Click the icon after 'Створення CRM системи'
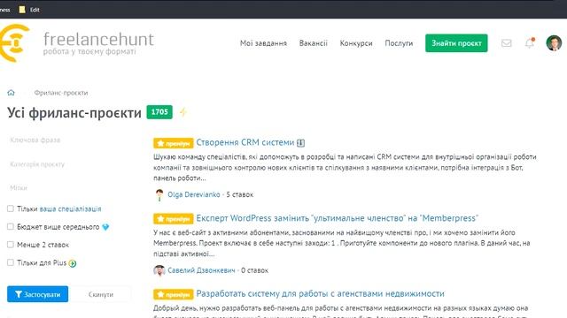 [x=300, y=143]
